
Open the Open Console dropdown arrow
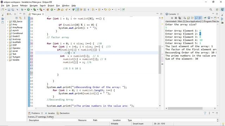click(x=218, y=18)
